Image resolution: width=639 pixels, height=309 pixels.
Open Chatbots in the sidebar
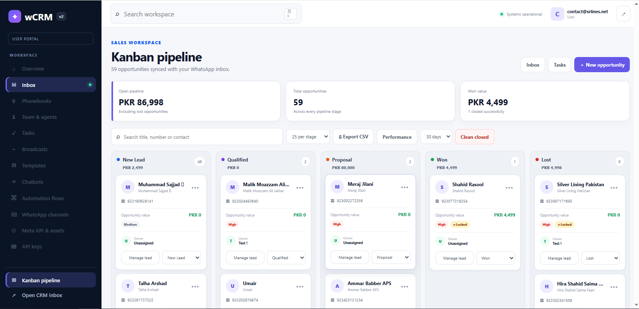(51, 182)
